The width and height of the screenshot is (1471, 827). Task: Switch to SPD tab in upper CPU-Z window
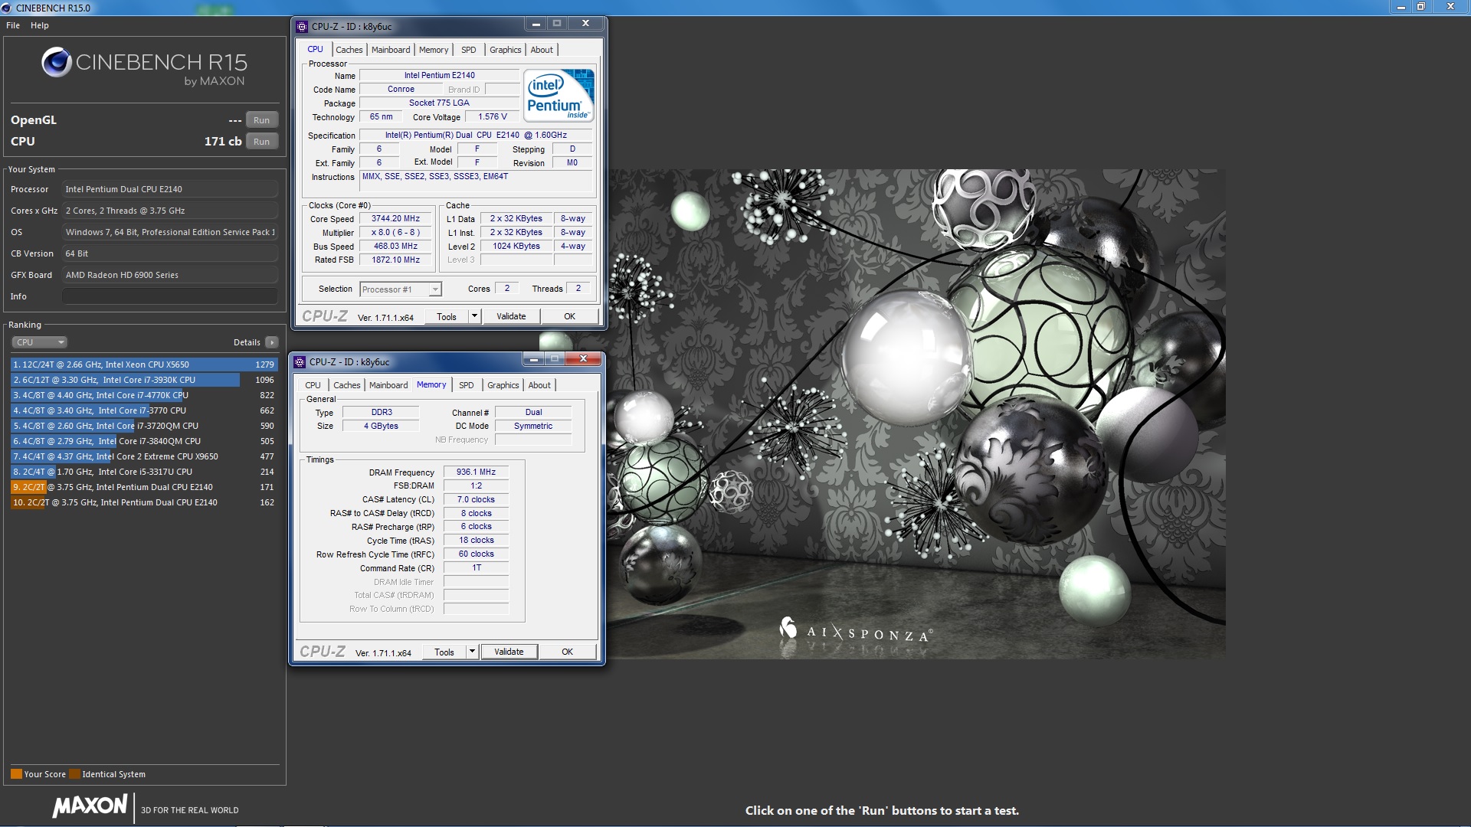coord(469,50)
